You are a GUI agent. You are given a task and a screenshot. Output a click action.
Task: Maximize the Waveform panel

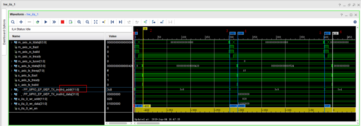point(351,14)
